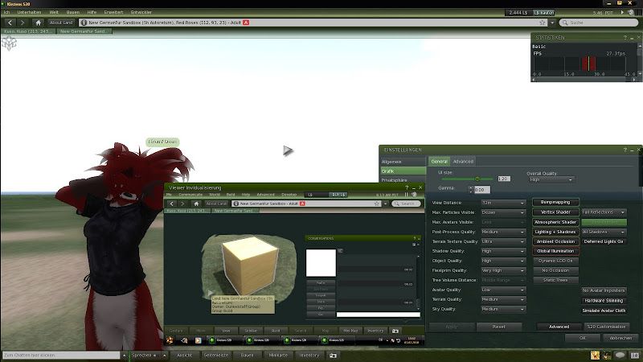Click the magnifier icon in the Suche field
643x362 pixels.
pos(565,23)
